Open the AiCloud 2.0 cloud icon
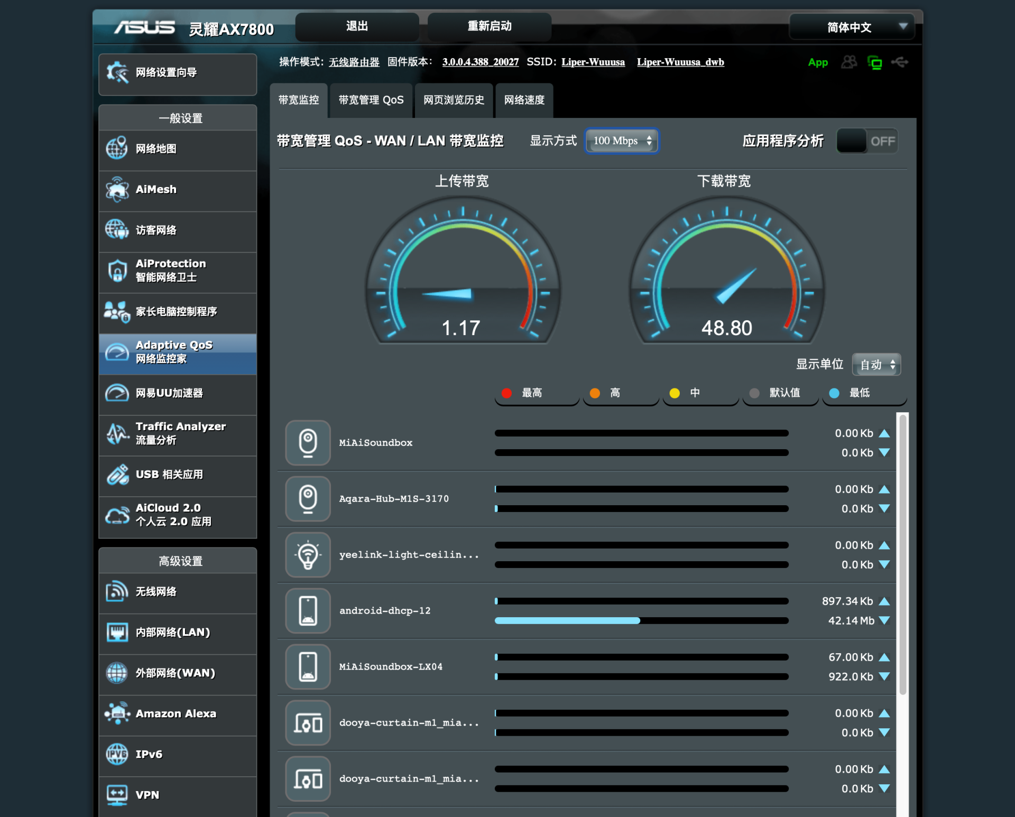This screenshot has width=1015, height=817. (x=117, y=515)
